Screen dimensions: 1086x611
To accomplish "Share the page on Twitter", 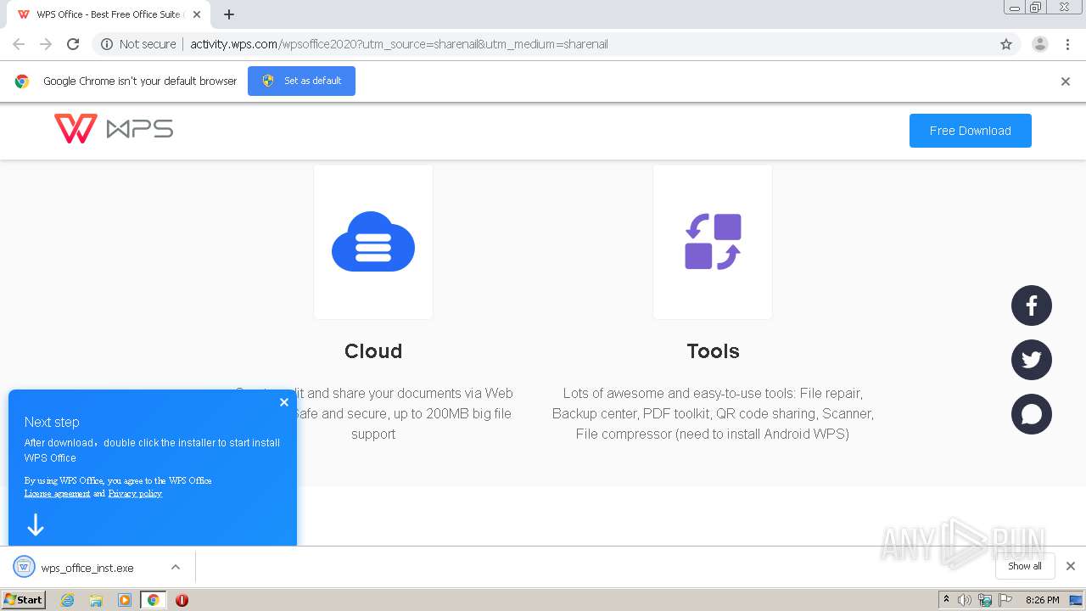I will click(1032, 360).
